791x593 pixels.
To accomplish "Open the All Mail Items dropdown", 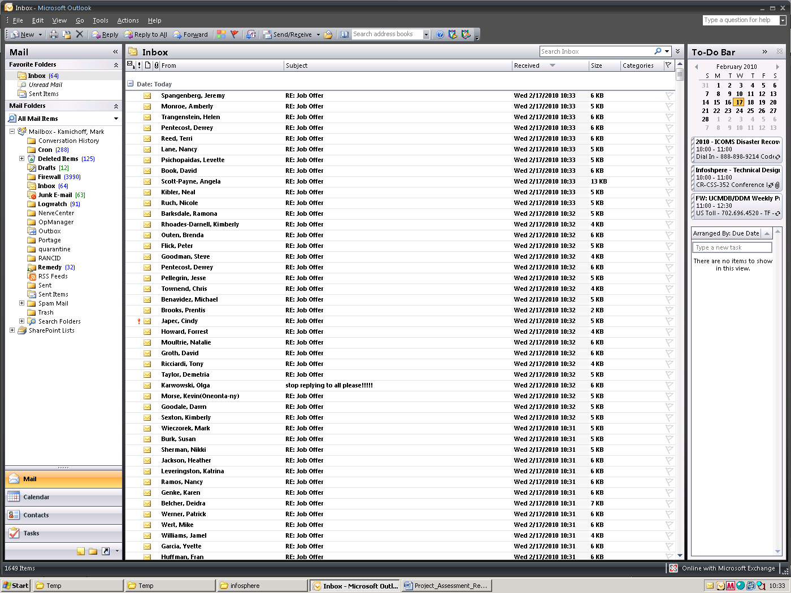I will [x=116, y=119].
